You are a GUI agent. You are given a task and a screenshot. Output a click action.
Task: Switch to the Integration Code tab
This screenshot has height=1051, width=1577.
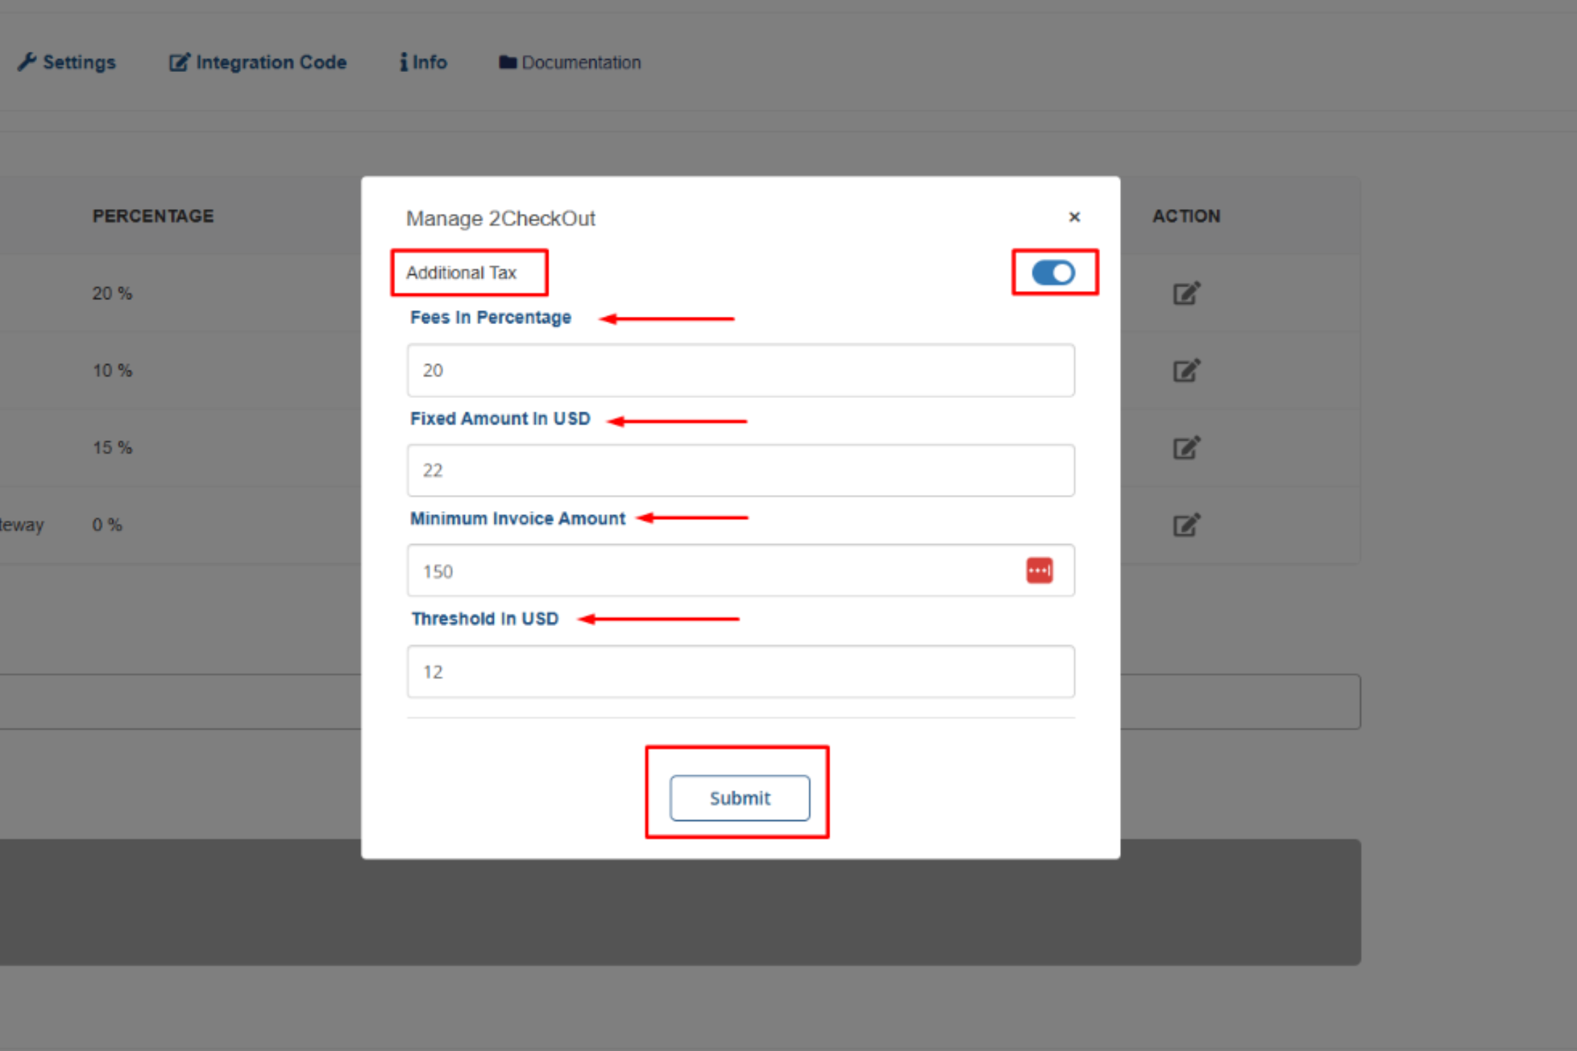(x=270, y=63)
